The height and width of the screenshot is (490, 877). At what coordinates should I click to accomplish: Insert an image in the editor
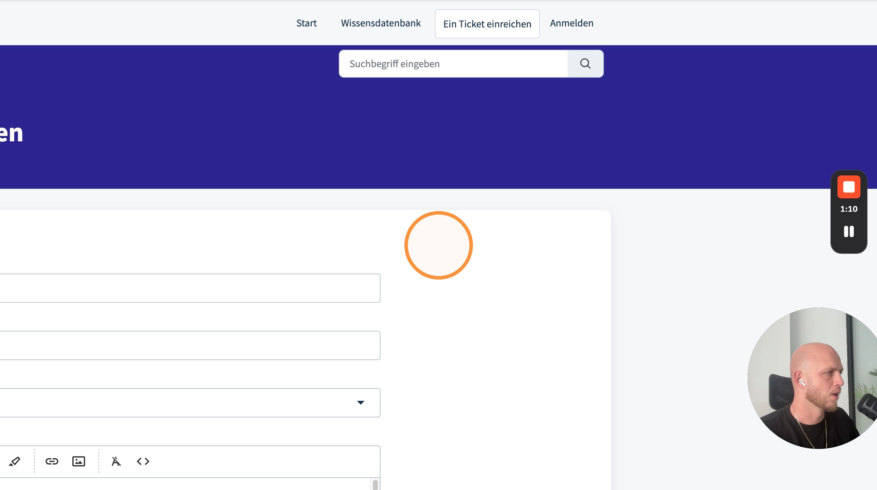pyautogui.click(x=79, y=461)
